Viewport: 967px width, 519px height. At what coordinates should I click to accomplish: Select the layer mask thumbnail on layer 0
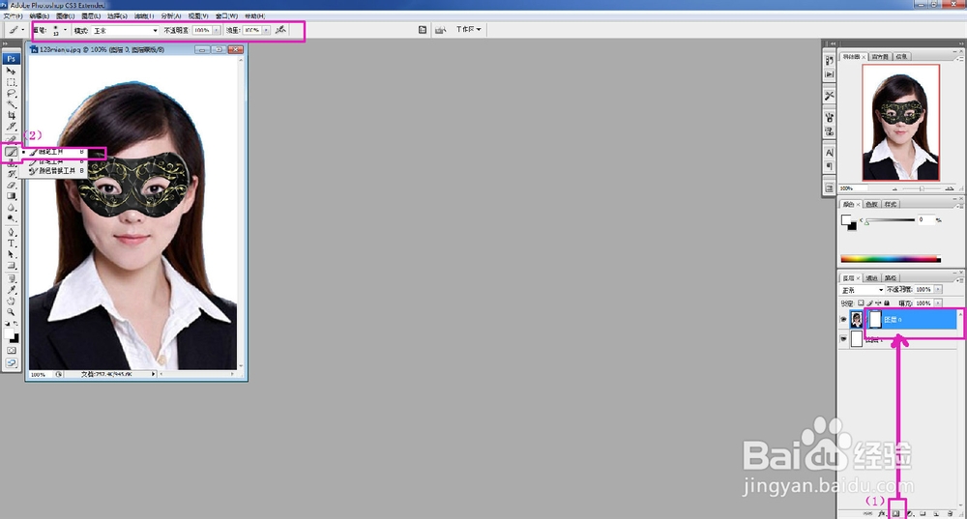click(875, 319)
